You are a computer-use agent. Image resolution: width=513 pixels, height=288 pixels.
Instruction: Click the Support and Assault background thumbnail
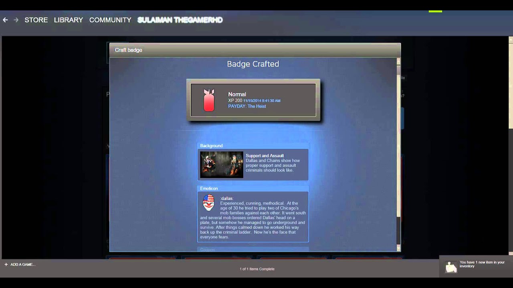pos(222,164)
